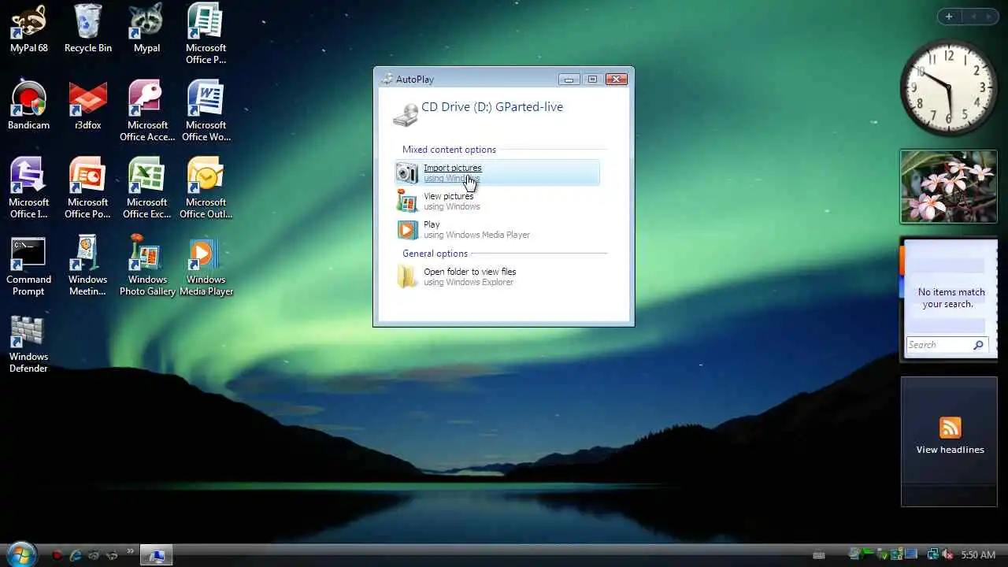
Task: Click the analog clock gadget
Action: click(949, 87)
